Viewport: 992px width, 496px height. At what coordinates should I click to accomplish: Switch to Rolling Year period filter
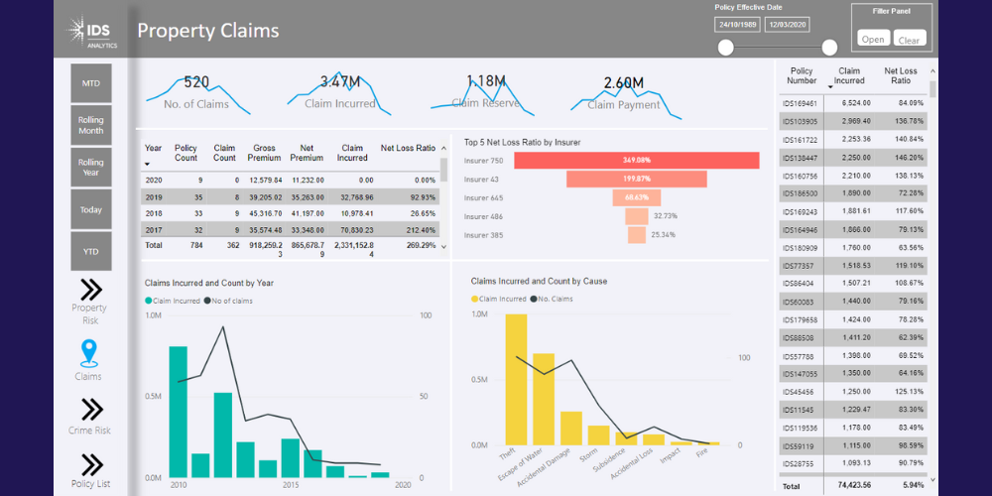[90, 168]
